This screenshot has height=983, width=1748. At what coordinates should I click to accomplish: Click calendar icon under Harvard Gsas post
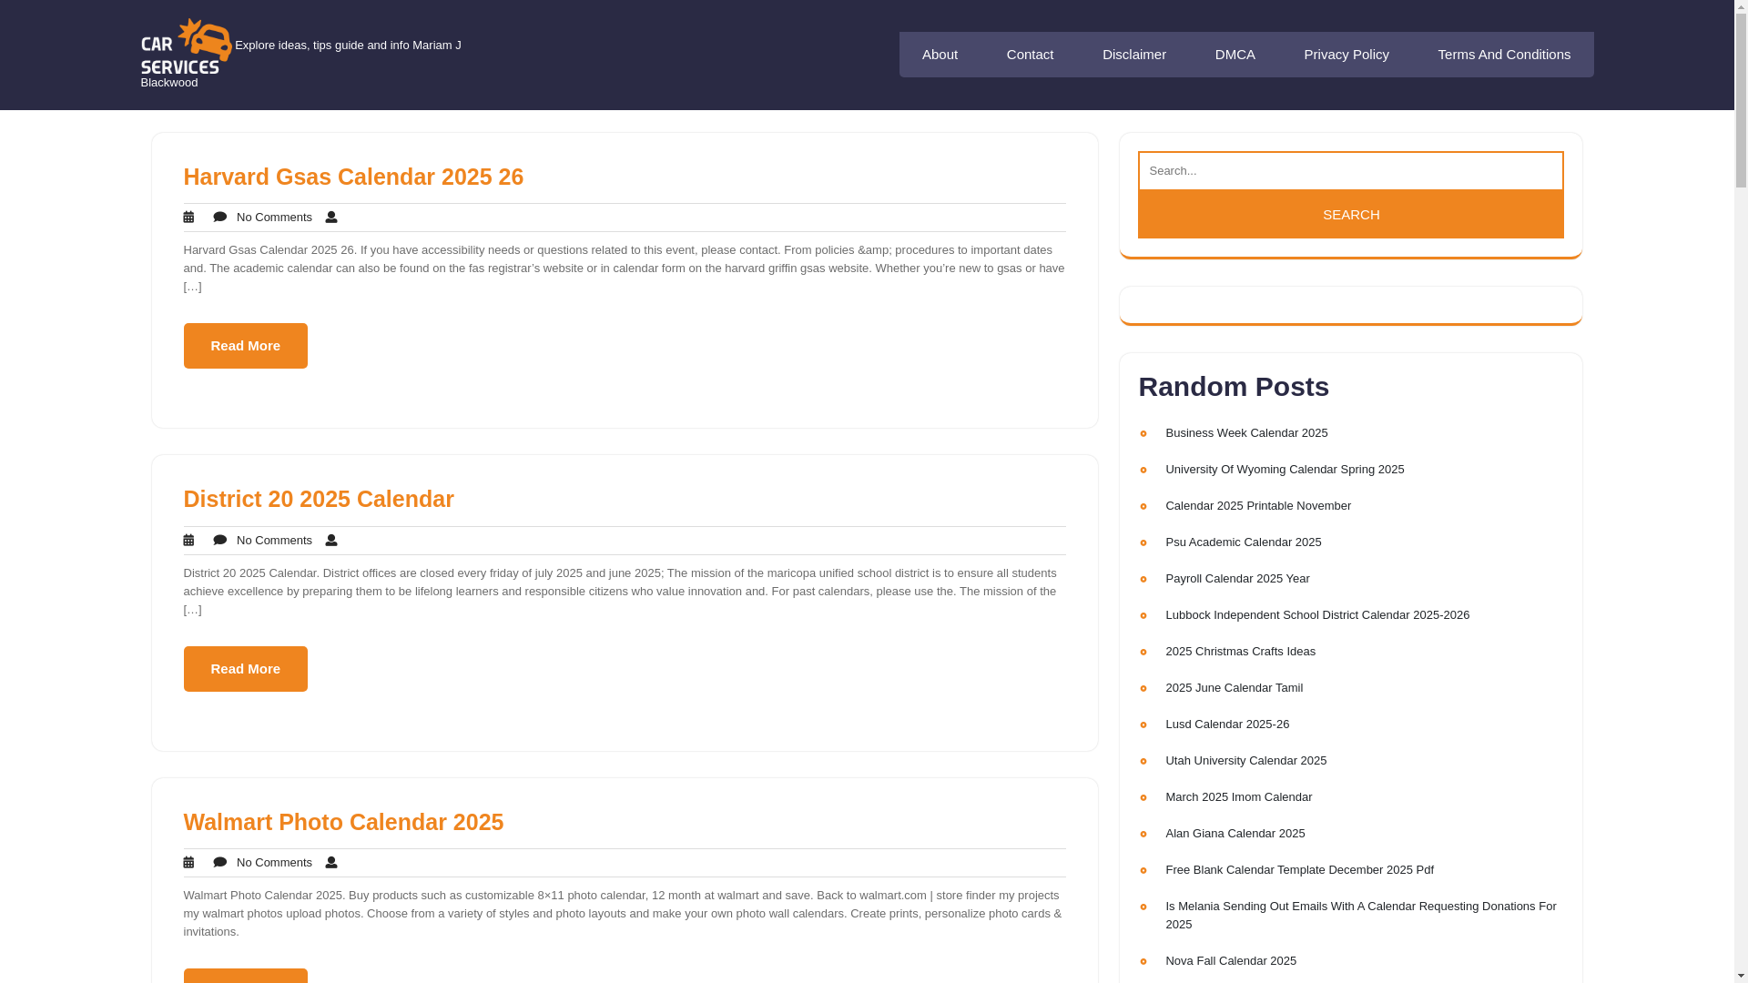[188, 218]
